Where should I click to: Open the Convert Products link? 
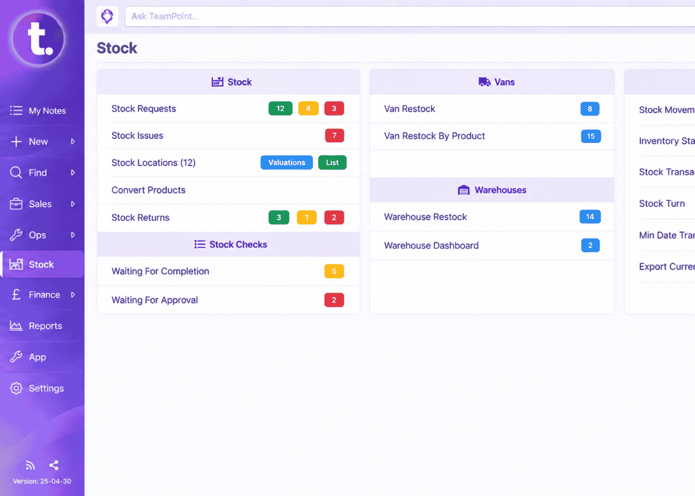click(x=148, y=190)
